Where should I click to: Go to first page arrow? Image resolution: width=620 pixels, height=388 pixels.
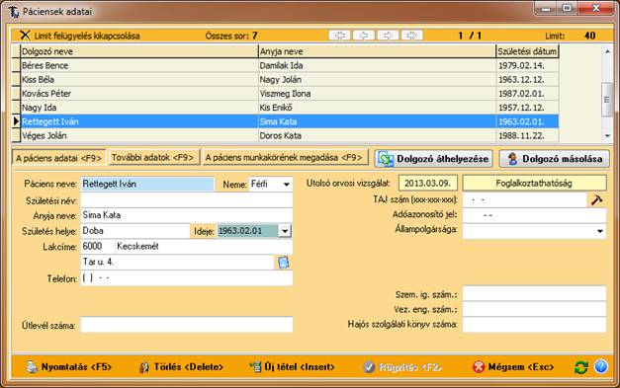tap(339, 36)
